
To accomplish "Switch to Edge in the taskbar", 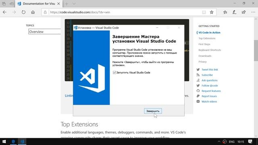I will 13,141.
